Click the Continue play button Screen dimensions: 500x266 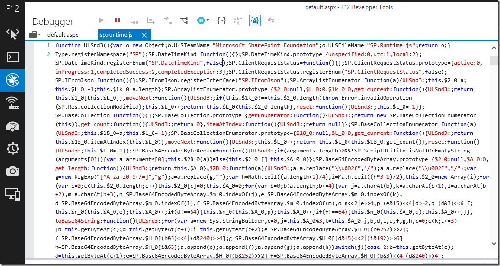tap(101, 20)
